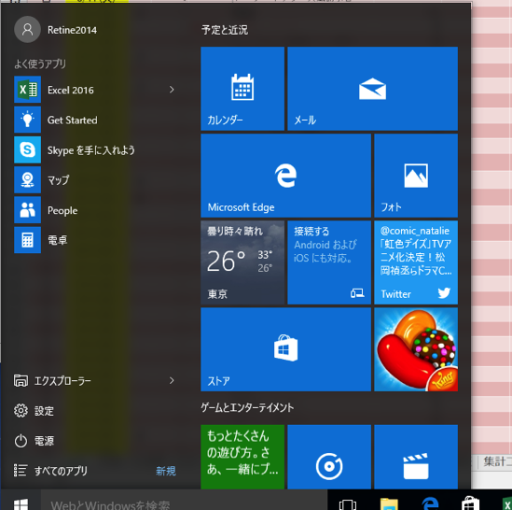Open the 電源 power options
This screenshot has width=512, height=510.
tap(95, 441)
